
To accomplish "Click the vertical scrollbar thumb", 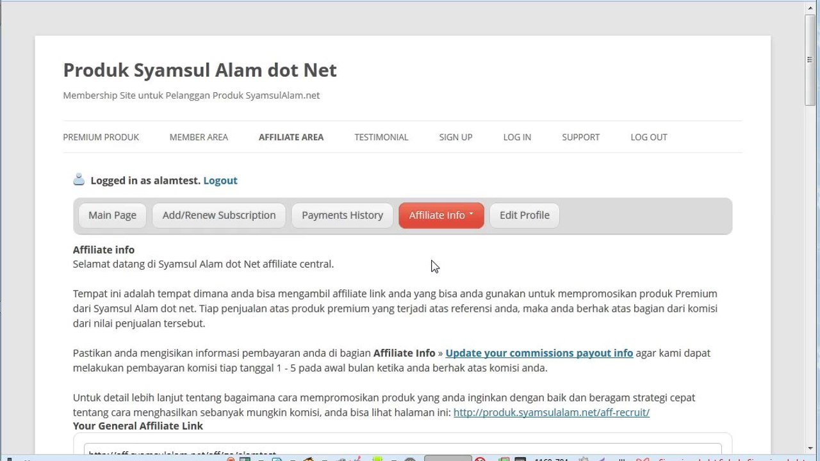I will pyautogui.click(x=810, y=61).
